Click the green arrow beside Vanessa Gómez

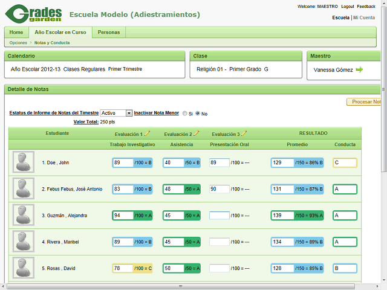pyautogui.click(x=359, y=70)
